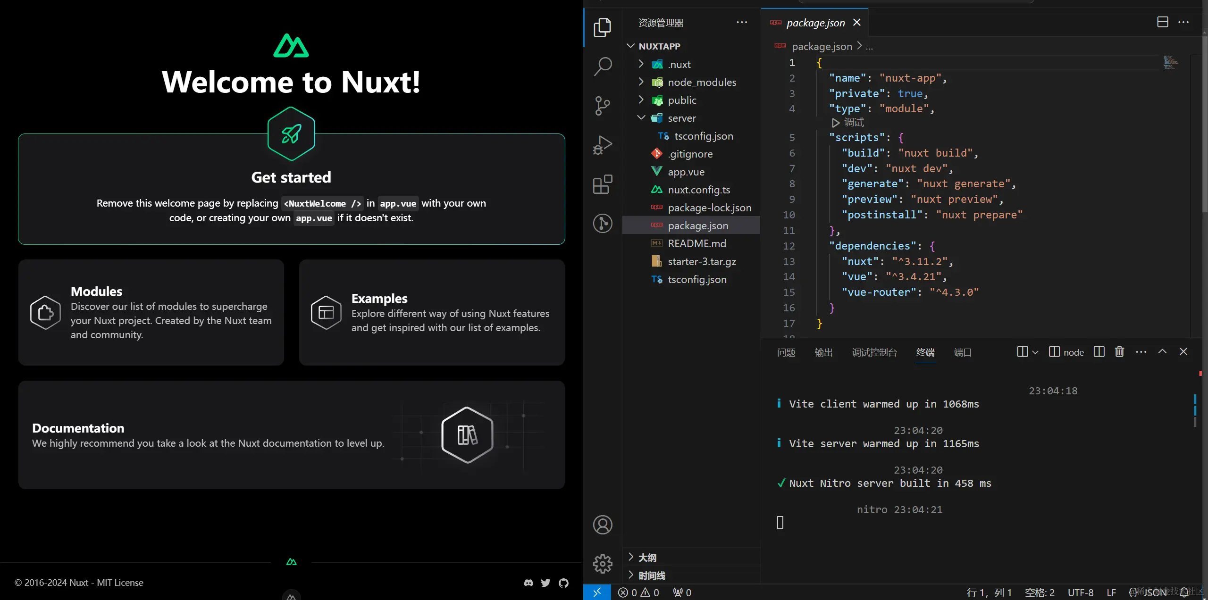This screenshot has width=1208, height=600.
Task: Open the Git graph activity icon
Action: (603, 223)
